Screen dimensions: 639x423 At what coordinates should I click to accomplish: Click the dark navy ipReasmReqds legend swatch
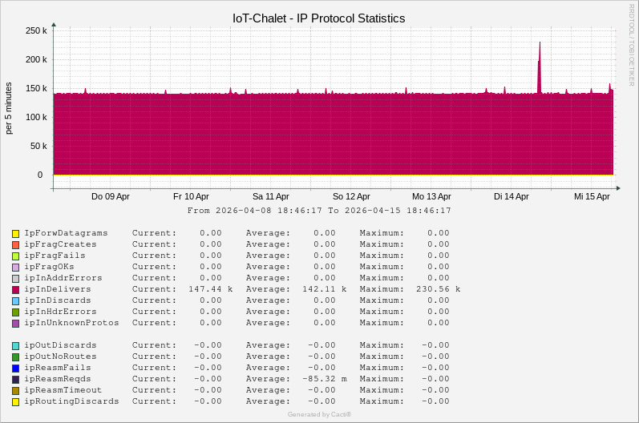[15, 380]
